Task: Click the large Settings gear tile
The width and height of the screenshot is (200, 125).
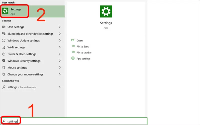Action: 106,11
